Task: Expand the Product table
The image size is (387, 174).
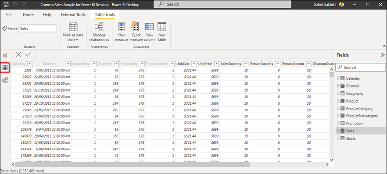Action: tap(338, 101)
